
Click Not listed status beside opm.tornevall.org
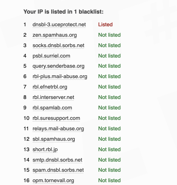(110, 180)
